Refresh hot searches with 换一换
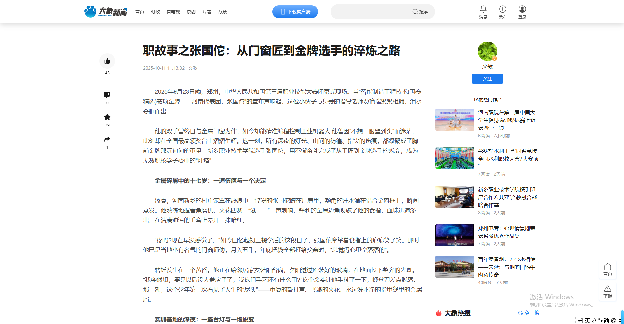 [x=529, y=313]
